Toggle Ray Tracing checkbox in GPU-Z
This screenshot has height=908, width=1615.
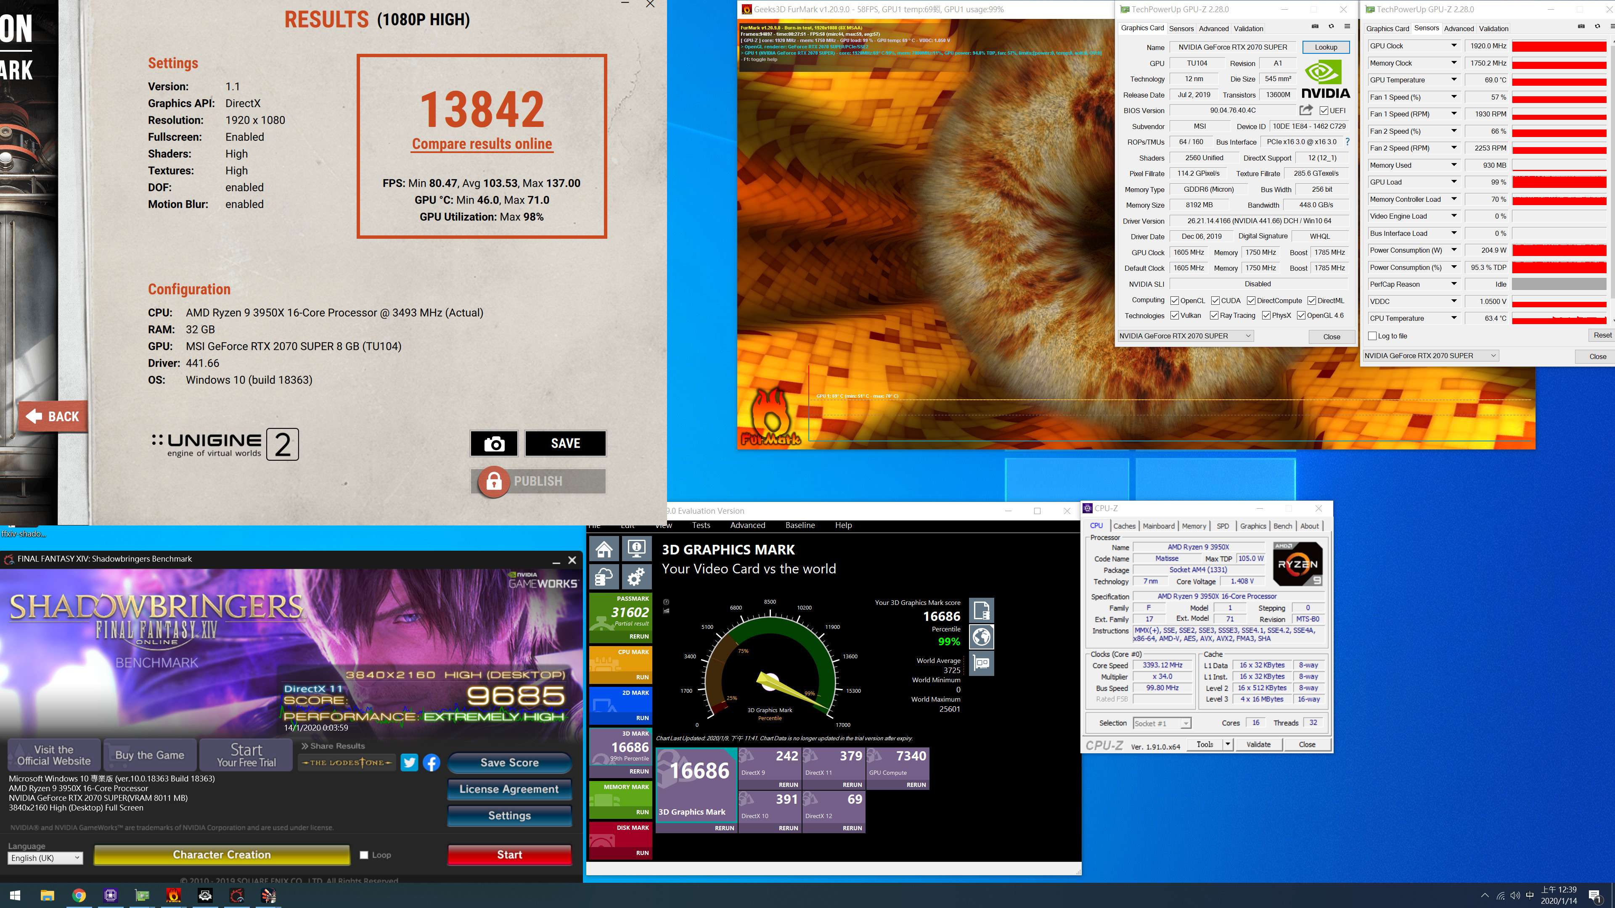point(1214,315)
